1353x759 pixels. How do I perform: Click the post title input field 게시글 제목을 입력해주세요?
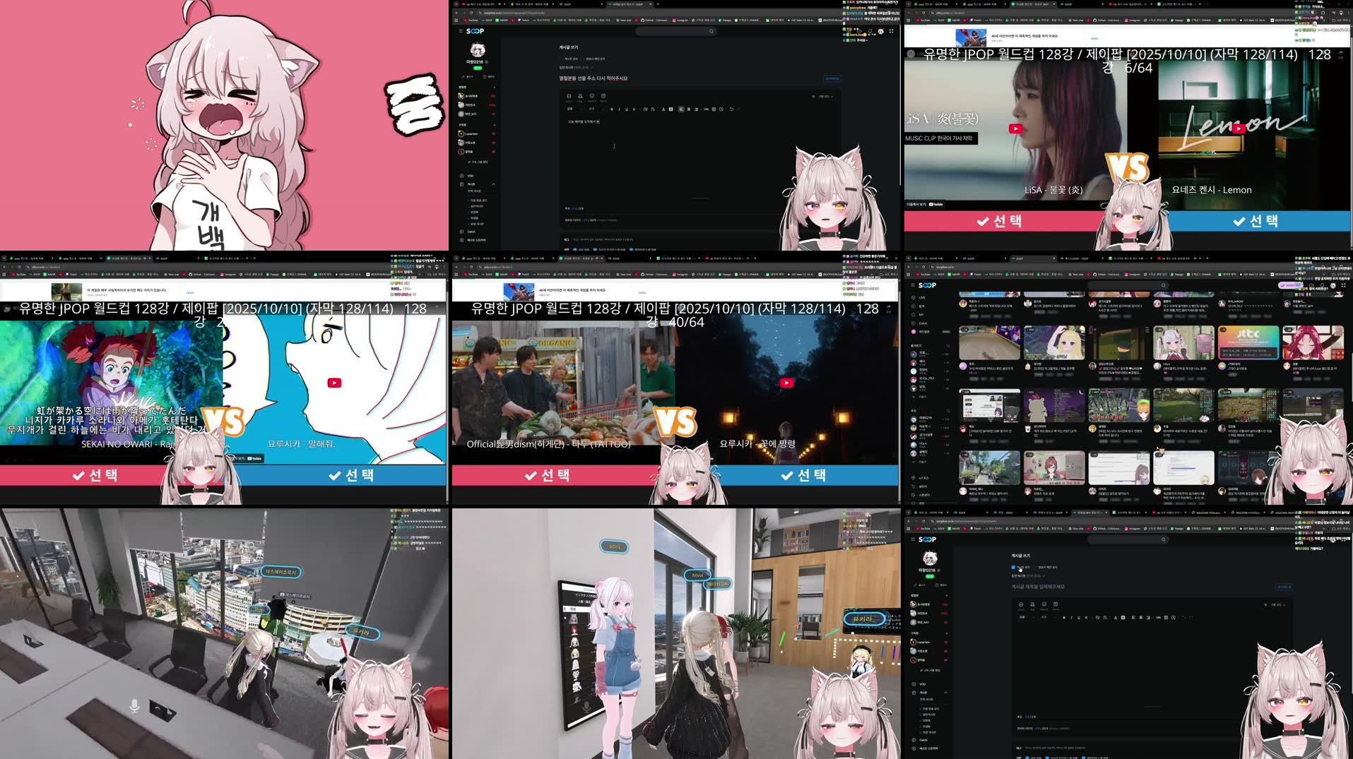(x=1039, y=587)
